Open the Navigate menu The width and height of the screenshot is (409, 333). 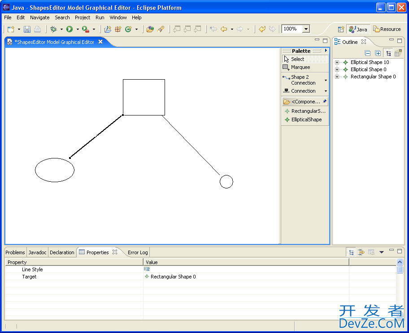coord(39,17)
